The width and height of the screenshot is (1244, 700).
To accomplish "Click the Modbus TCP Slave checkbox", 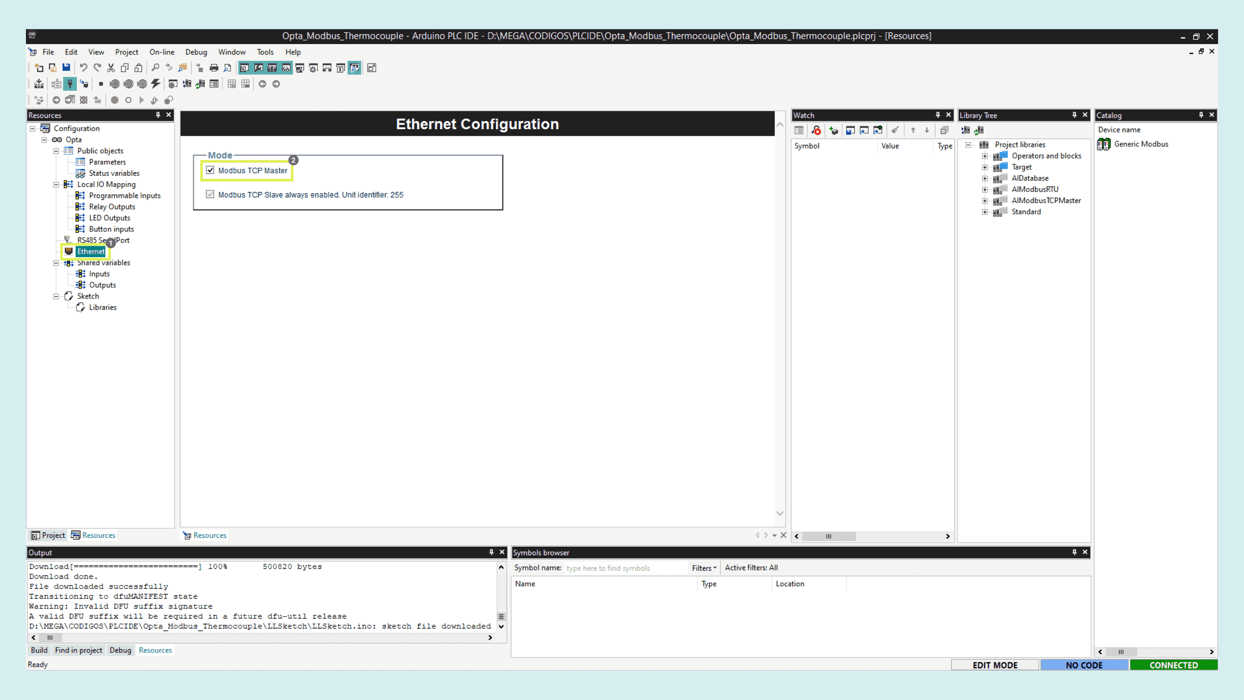I will pyautogui.click(x=210, y=194).
